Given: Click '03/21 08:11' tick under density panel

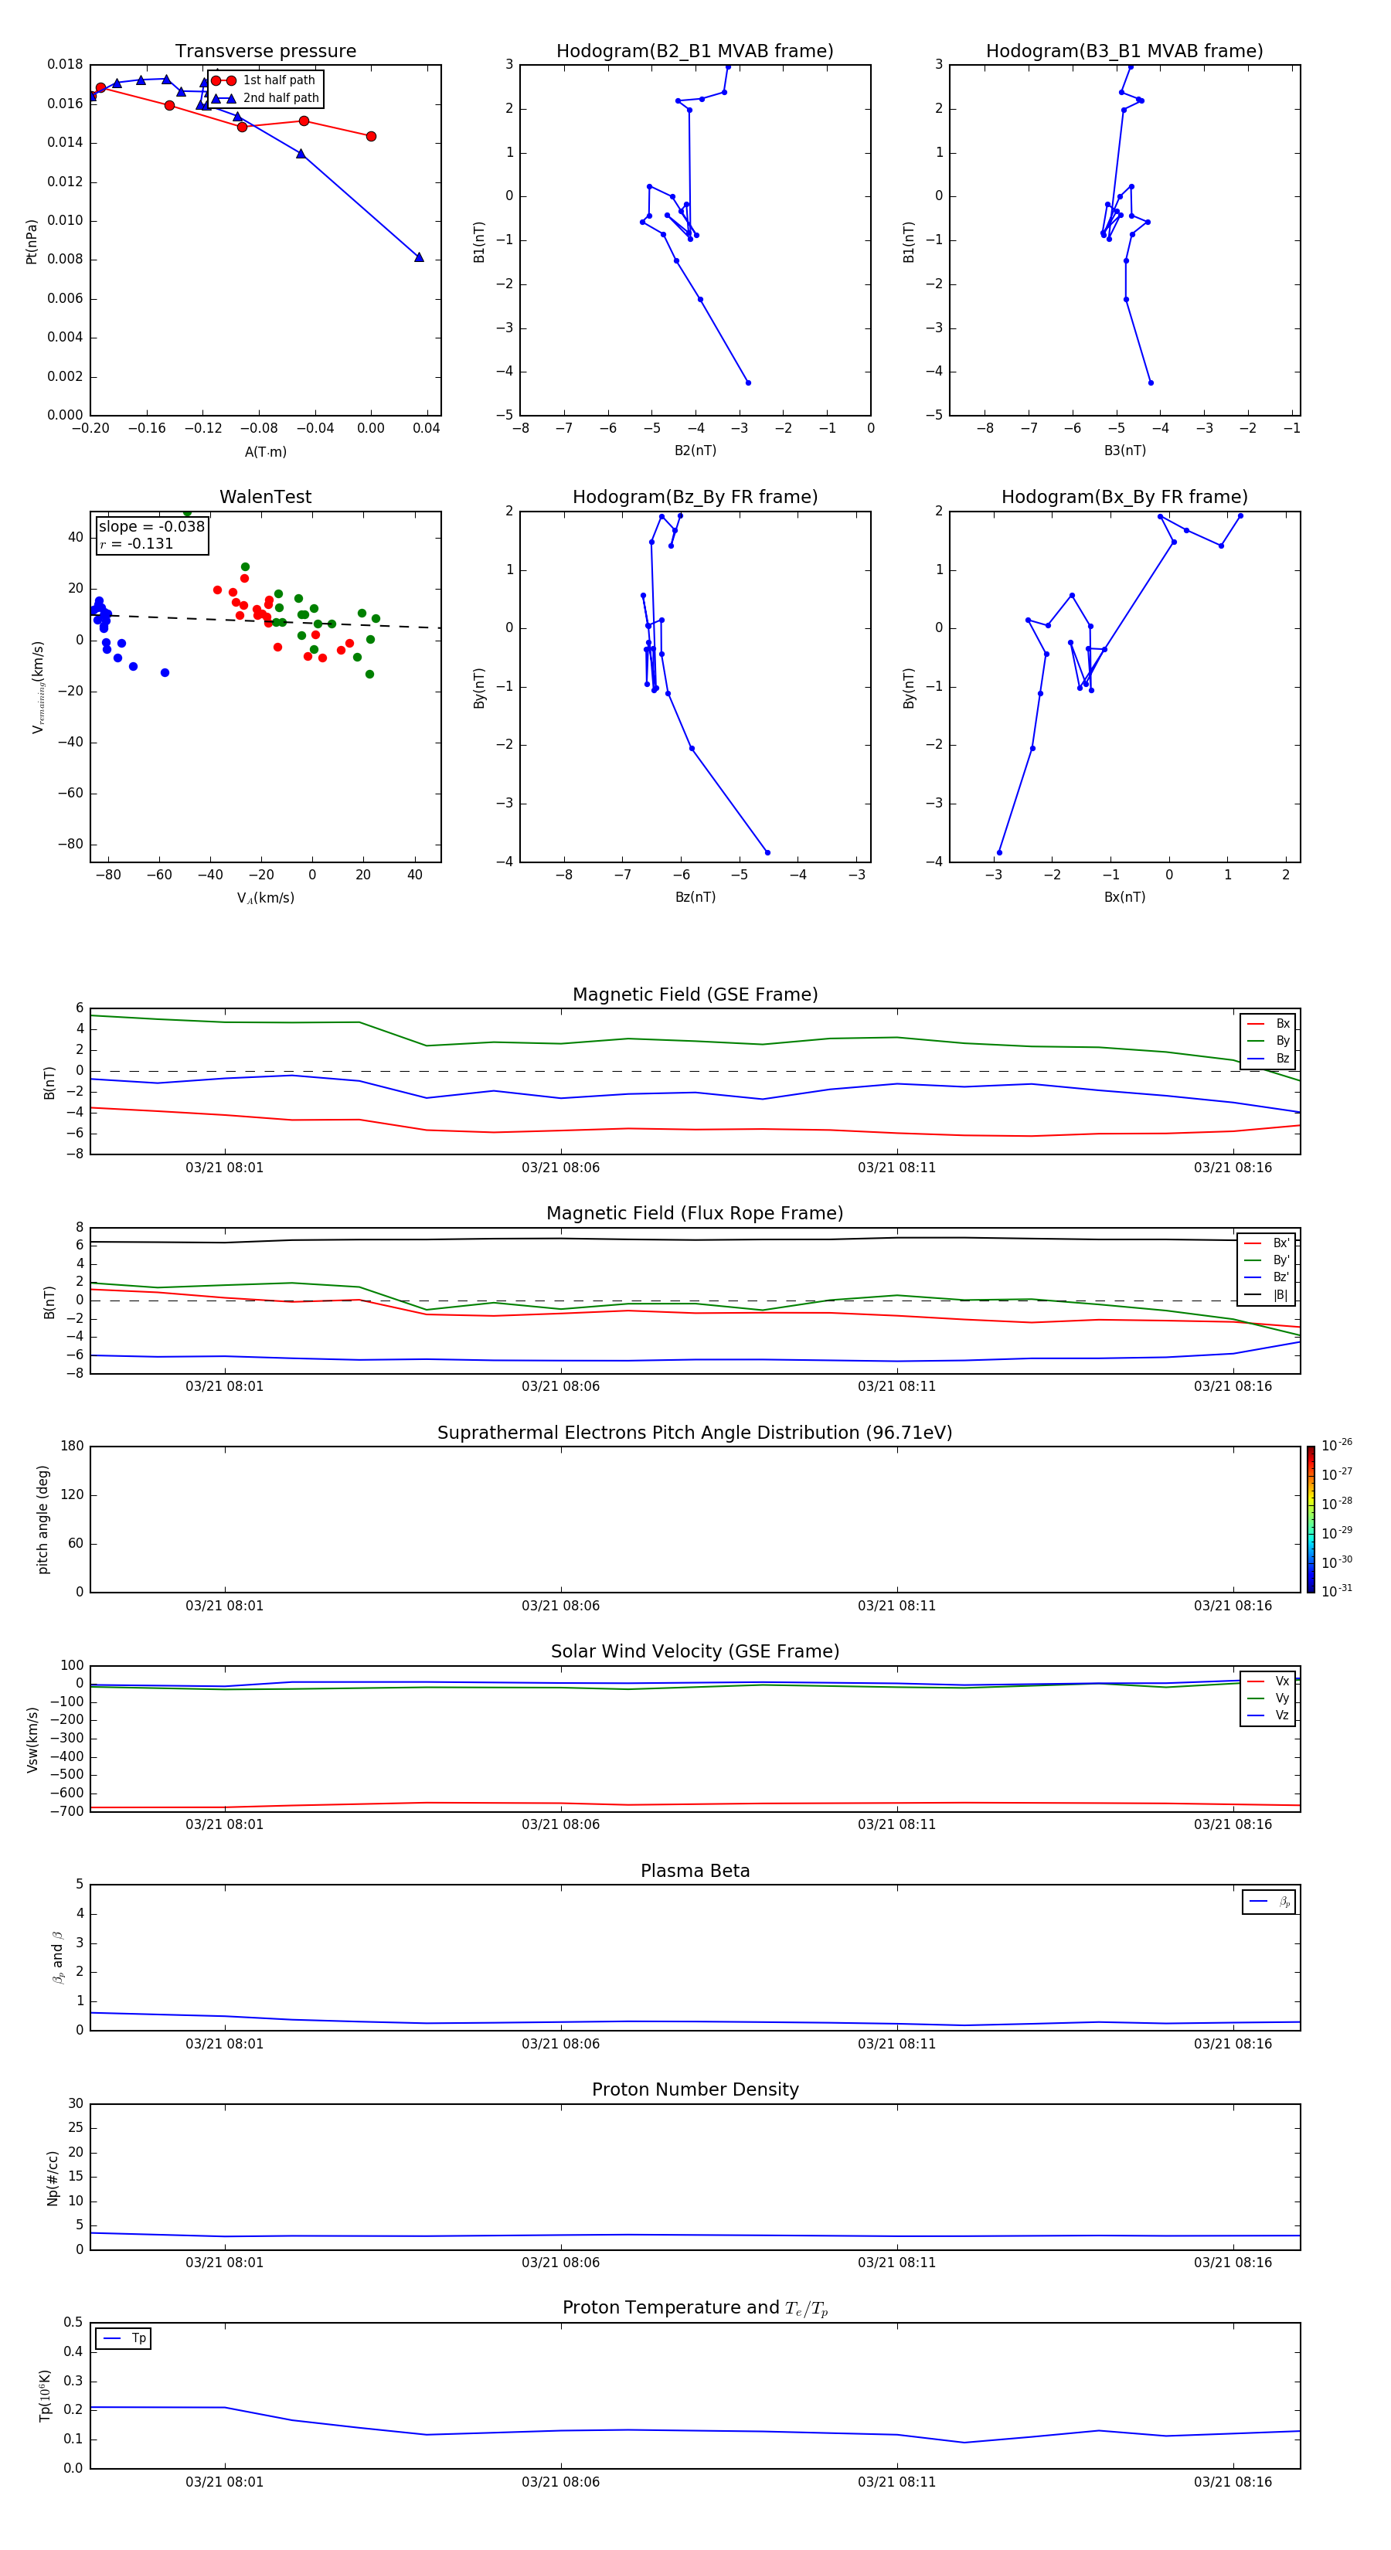Looking at the screenshot, I should (897, 2262).
